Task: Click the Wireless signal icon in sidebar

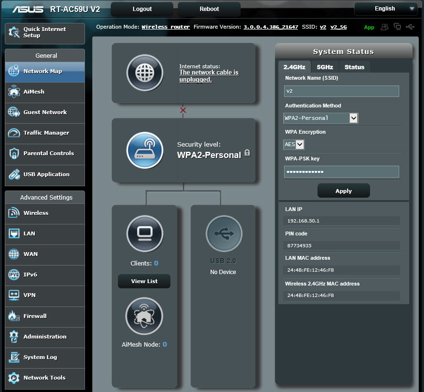Action: [x=14, y=213]
